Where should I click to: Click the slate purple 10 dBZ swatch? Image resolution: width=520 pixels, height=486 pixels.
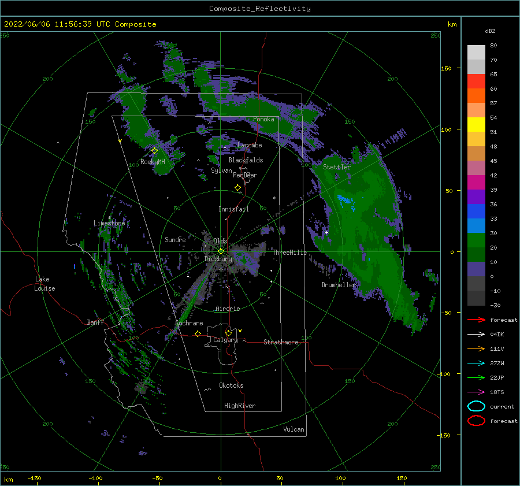(x=476, y=269)
